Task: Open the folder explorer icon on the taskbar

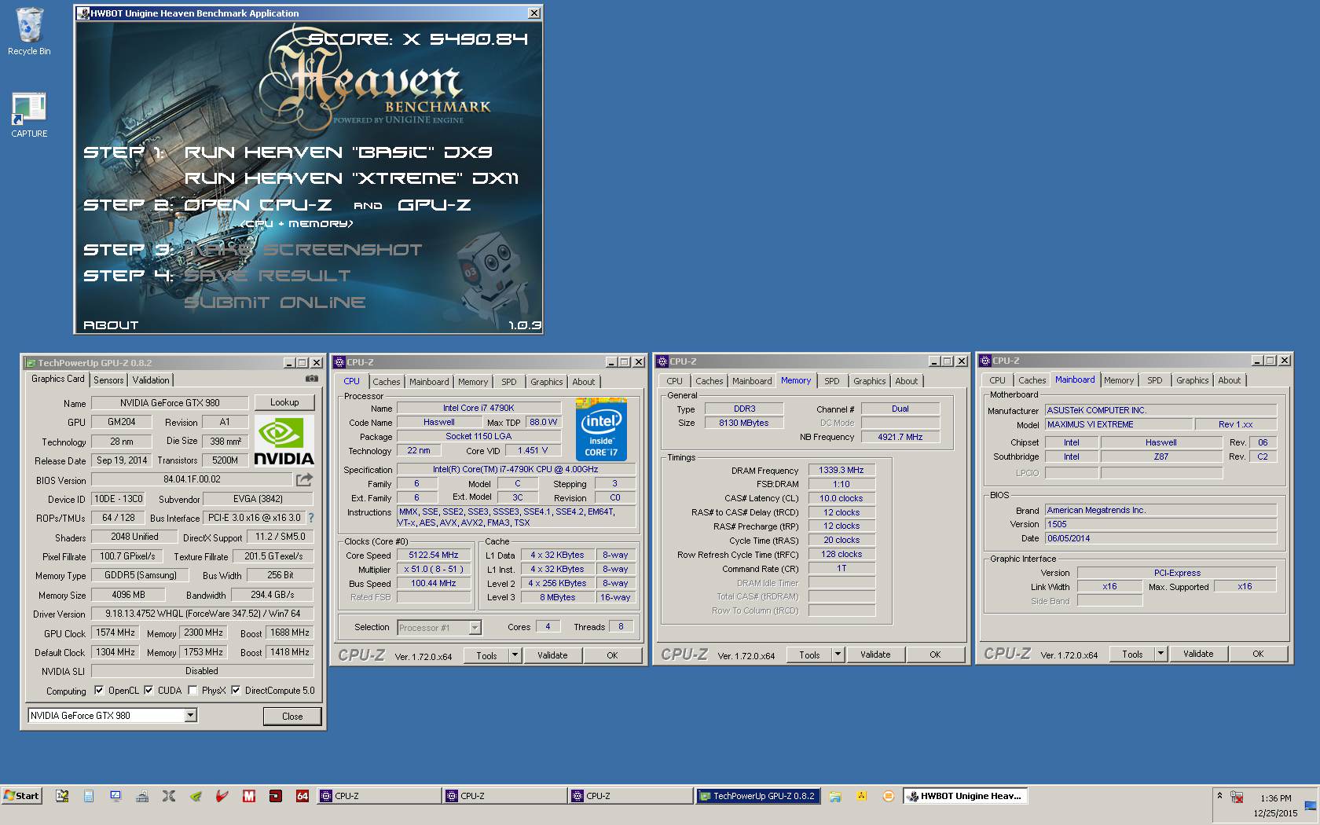Action: [835, 796]
